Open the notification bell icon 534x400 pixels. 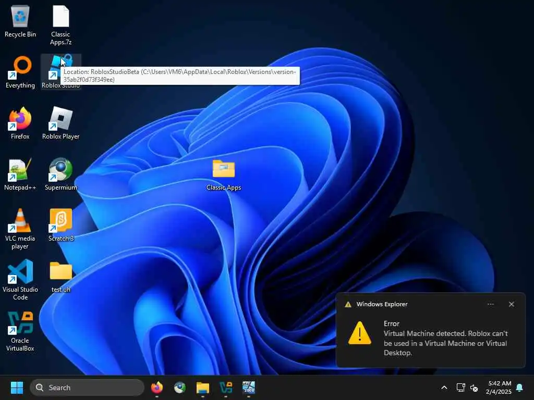point(519,387)
